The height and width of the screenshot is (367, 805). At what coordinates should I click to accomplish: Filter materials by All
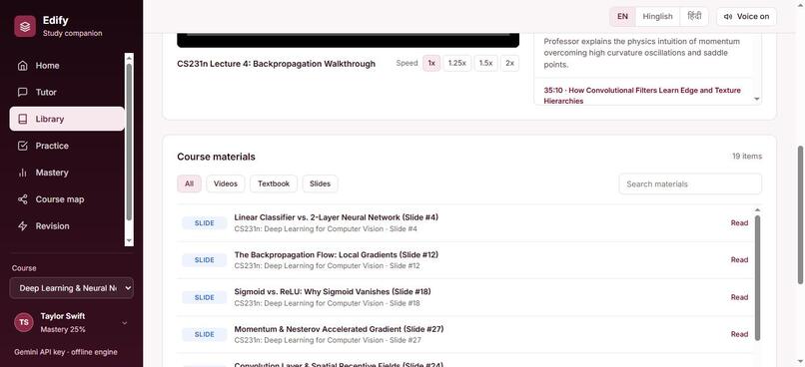coord(190,183)
